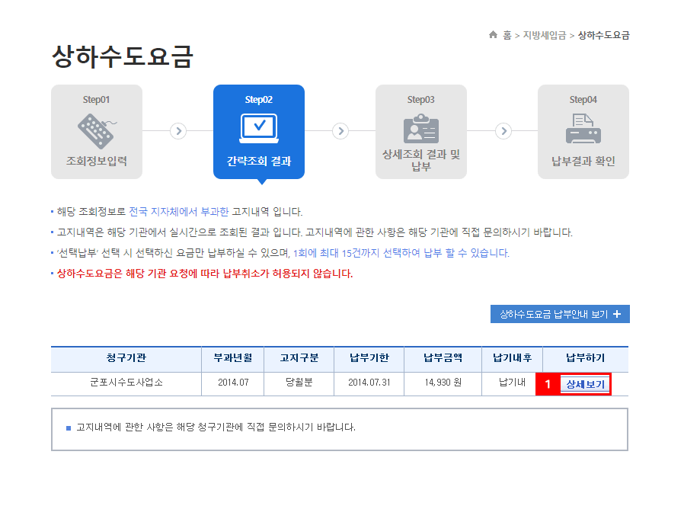This screenshot has height=506, width=684.
Task: Select 상하수도요금 in the breadcrumb trail
Action: click(x=605, y=35)
